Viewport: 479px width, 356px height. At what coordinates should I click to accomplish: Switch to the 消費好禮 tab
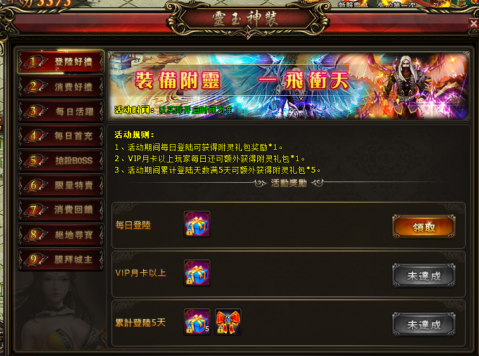(61, 87)
